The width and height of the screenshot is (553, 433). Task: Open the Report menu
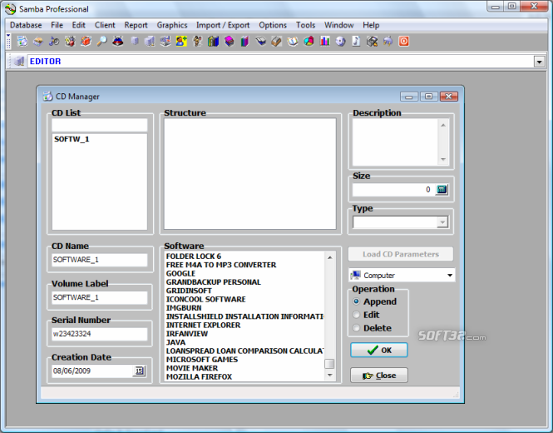coord(136,25)
